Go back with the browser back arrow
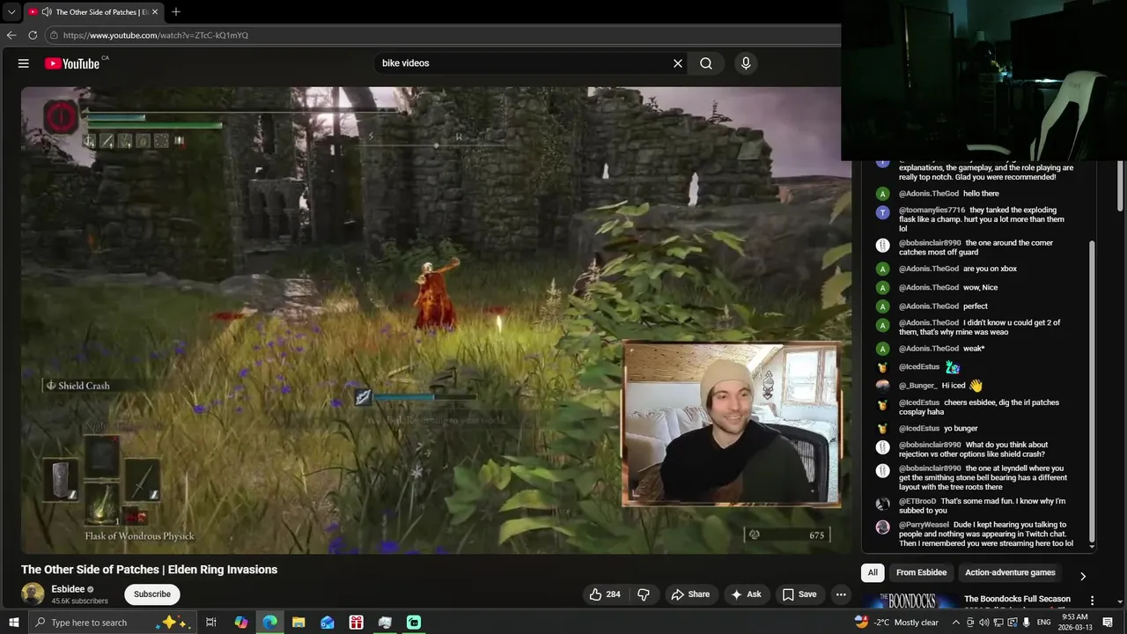This screenshot has height=634, width=1127. 11,35
